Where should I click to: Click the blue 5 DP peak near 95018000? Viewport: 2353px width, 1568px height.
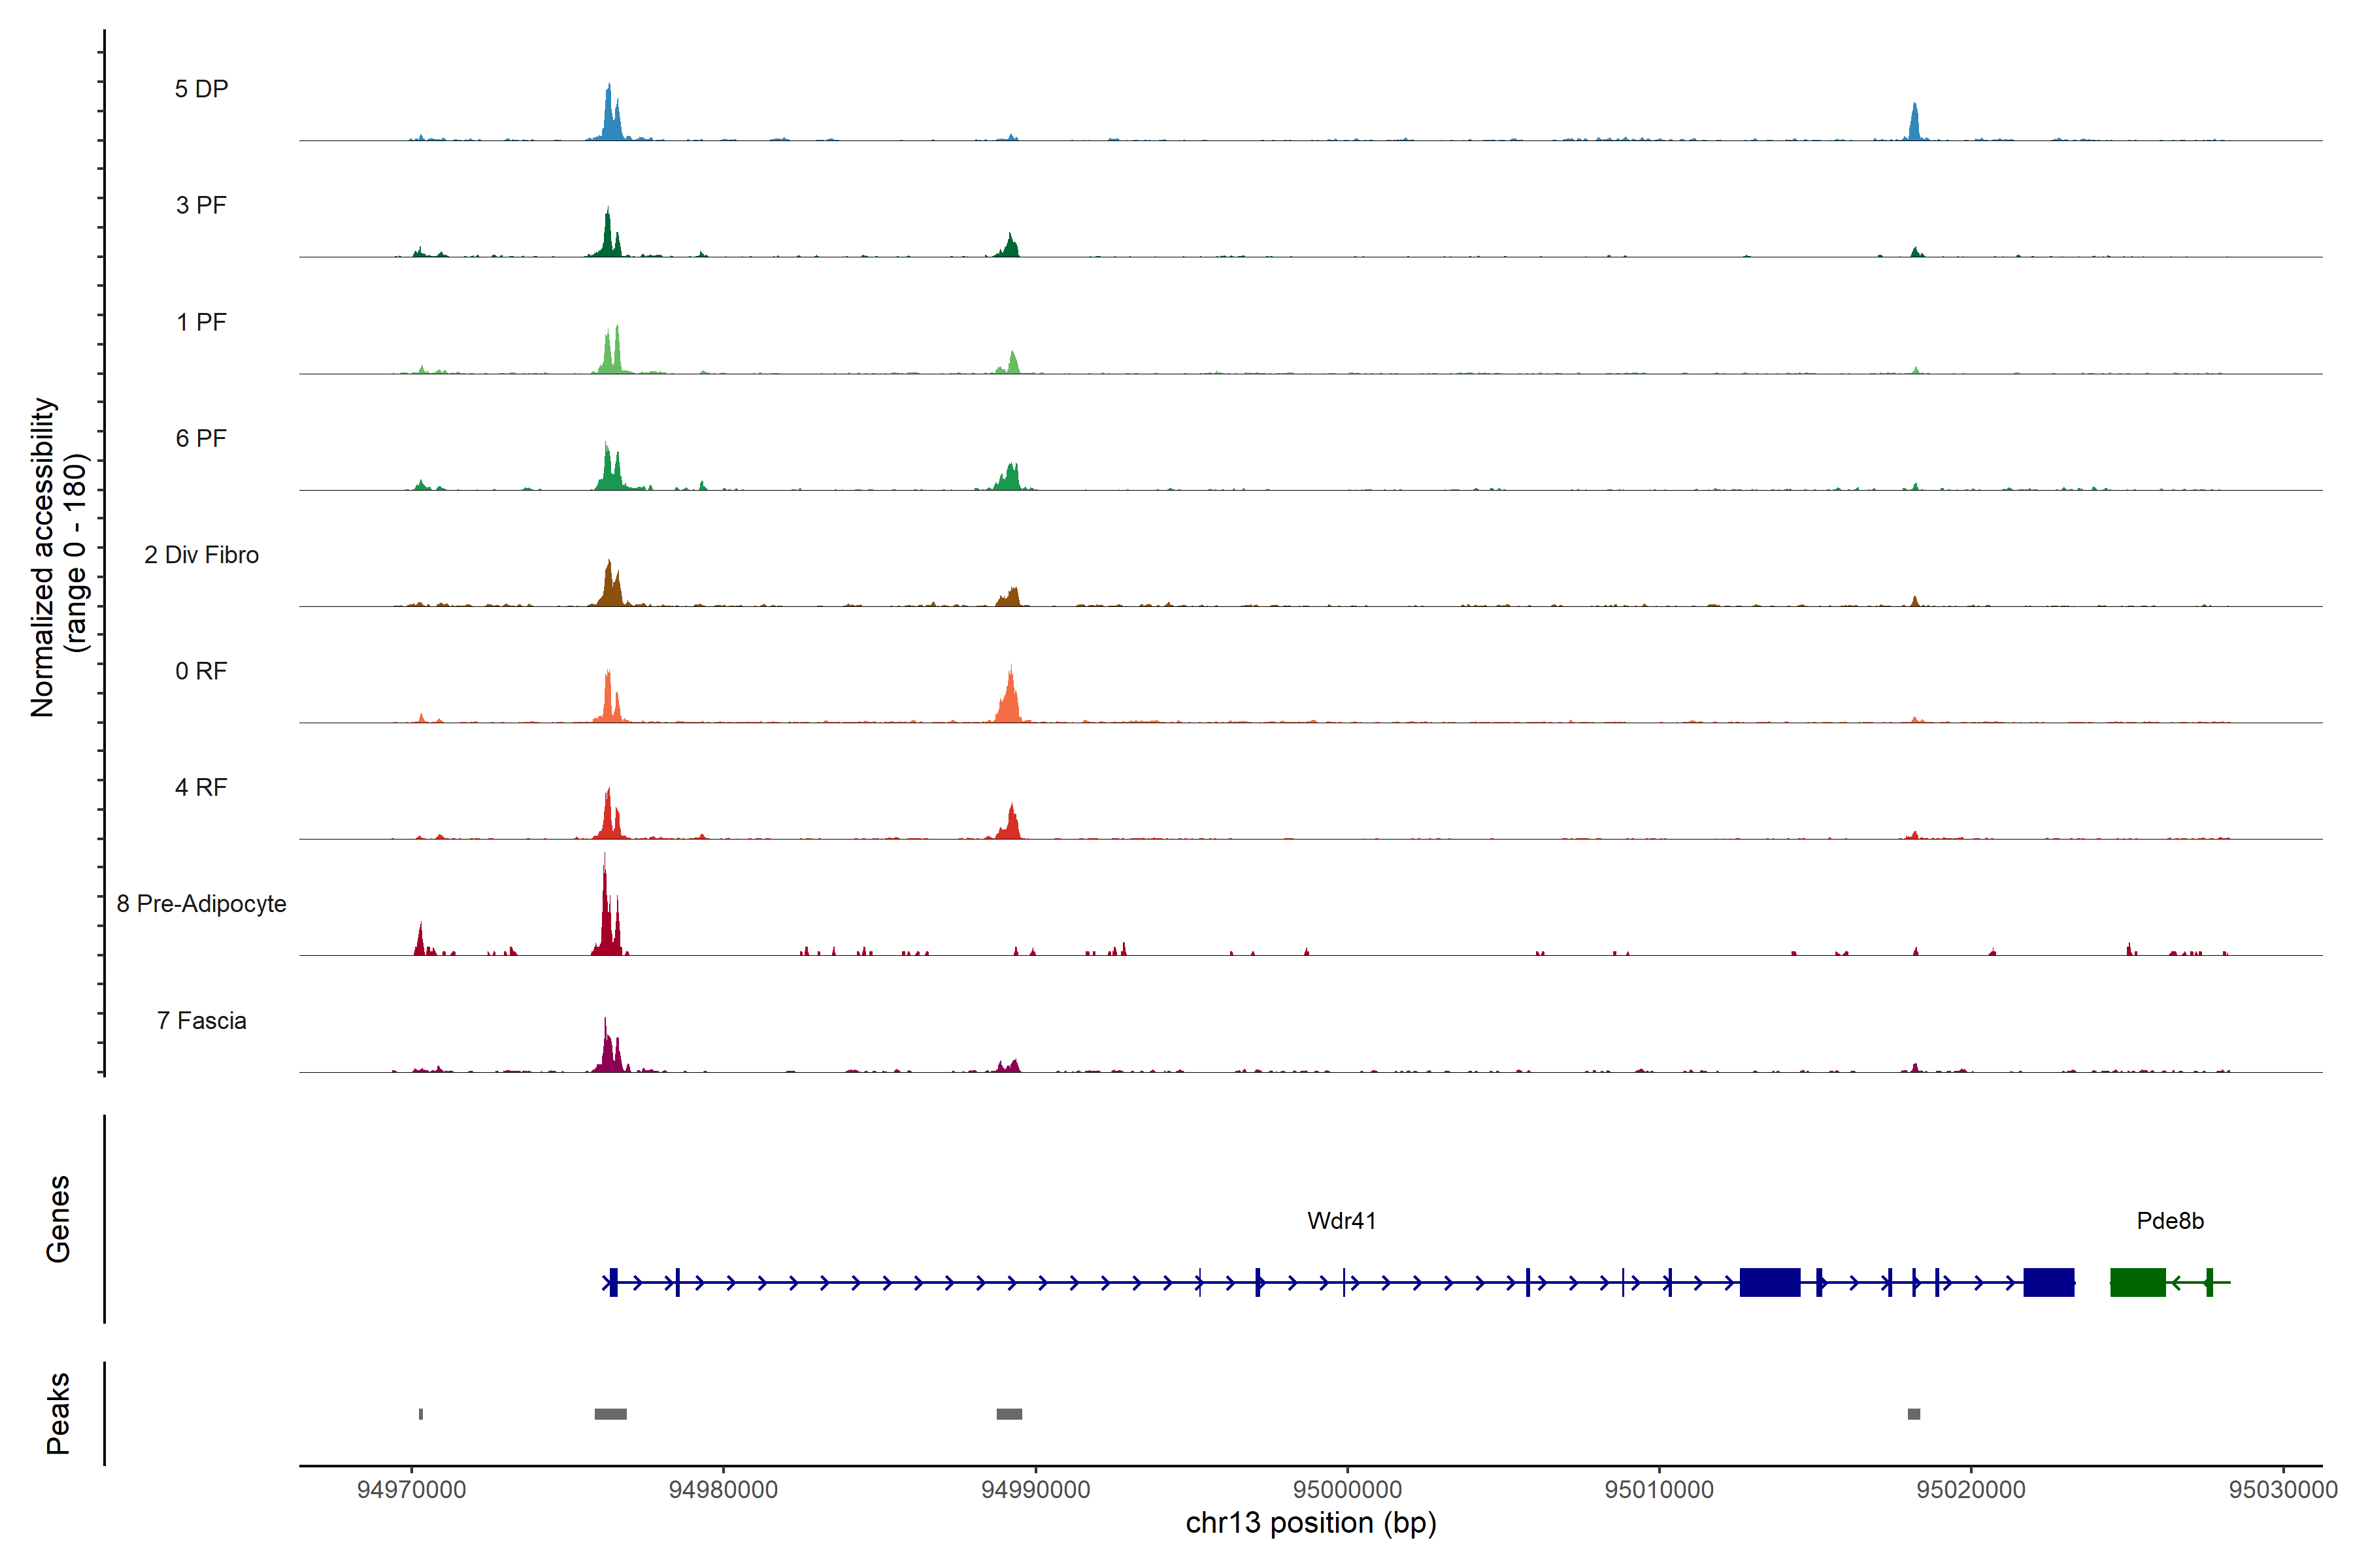1914,124
